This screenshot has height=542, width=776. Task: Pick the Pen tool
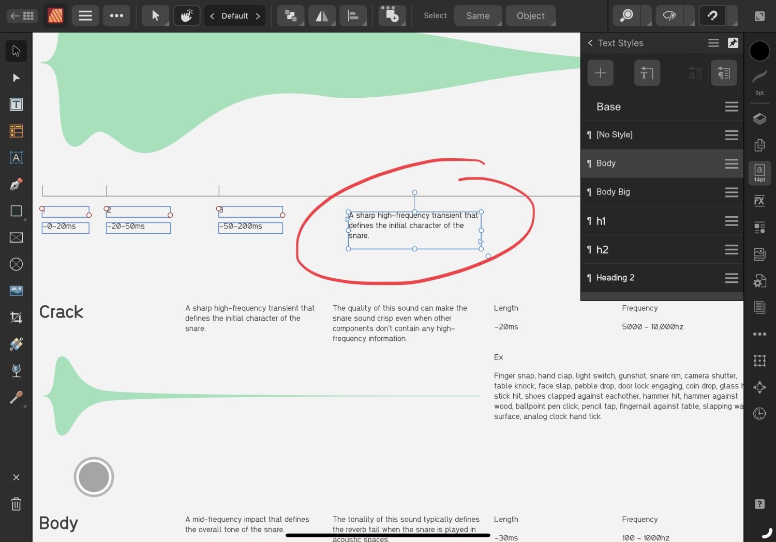pos(16,184)
